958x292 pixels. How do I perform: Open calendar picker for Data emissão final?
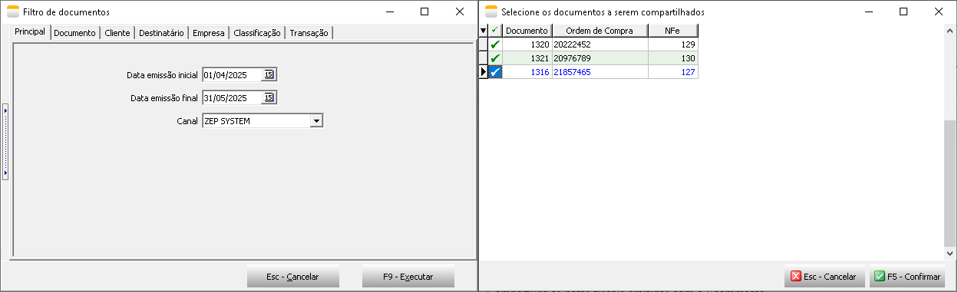[x=269, y=97]
